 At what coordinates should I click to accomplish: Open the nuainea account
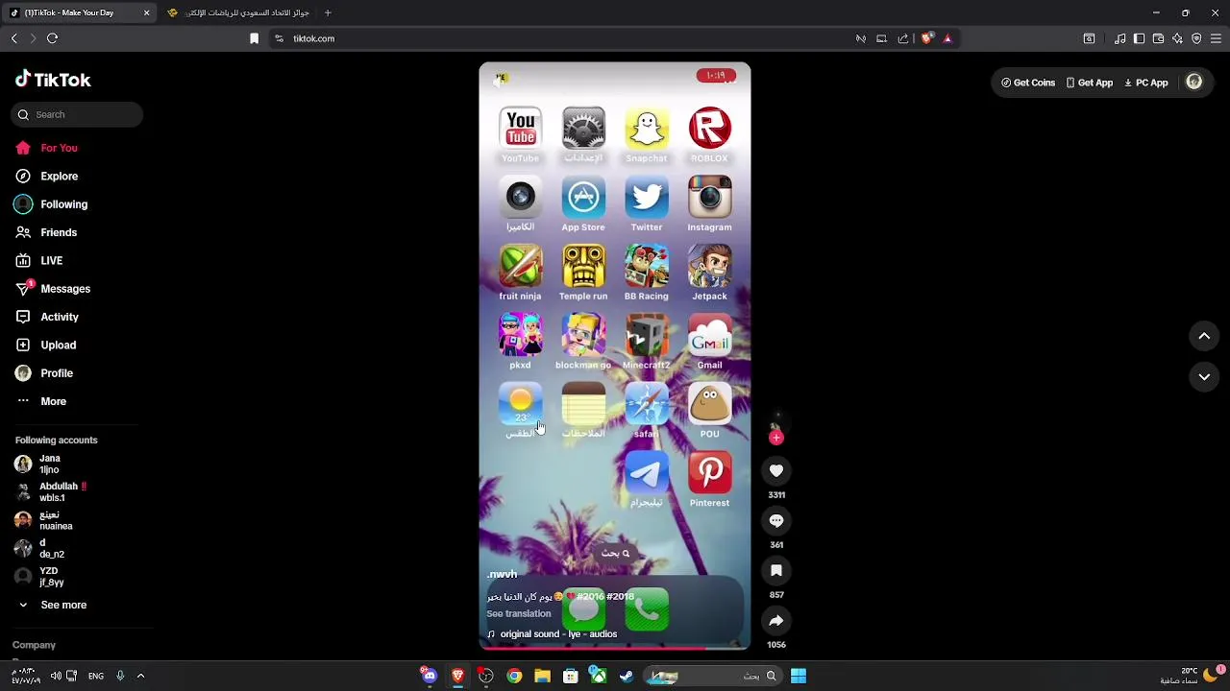click(x=44, y=520)
